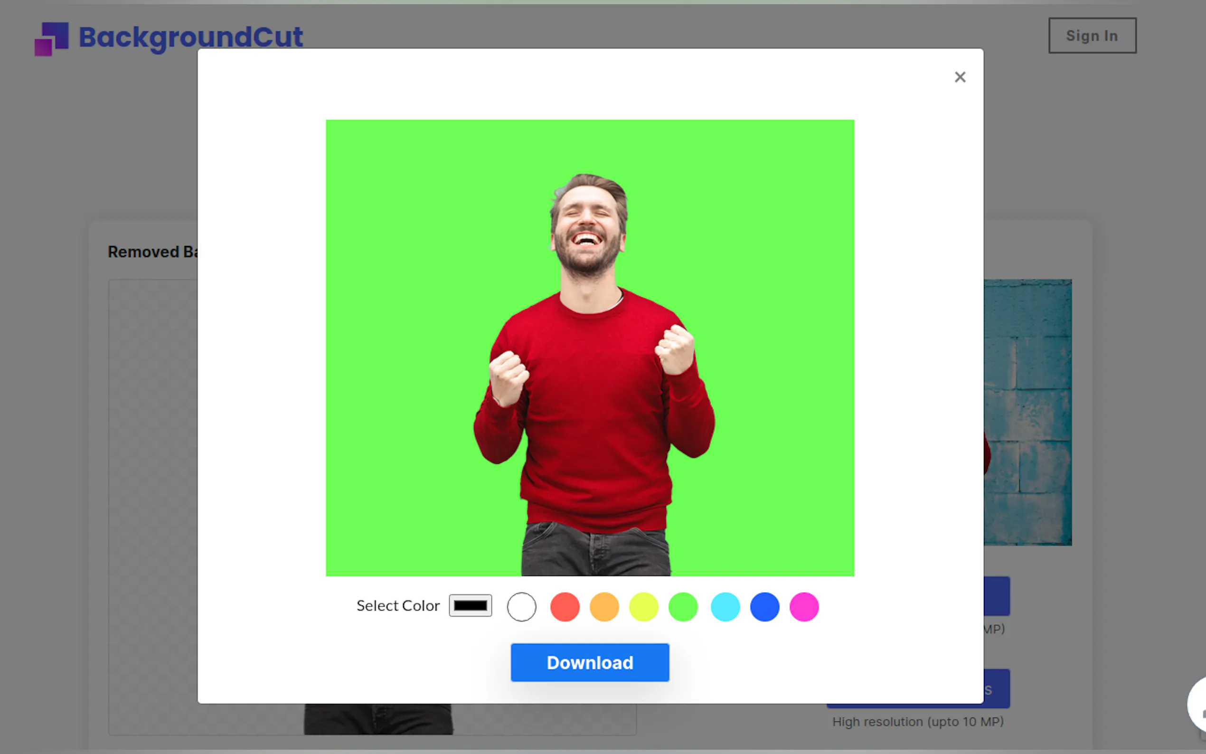Apply the green background color
The width and height of the screenshot is (1206, 754).
click(683, 607)
